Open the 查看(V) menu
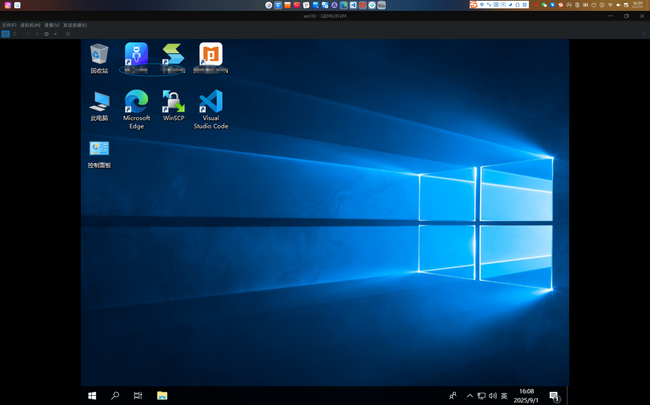Viewport: 650px width, 405px height. 52,25
